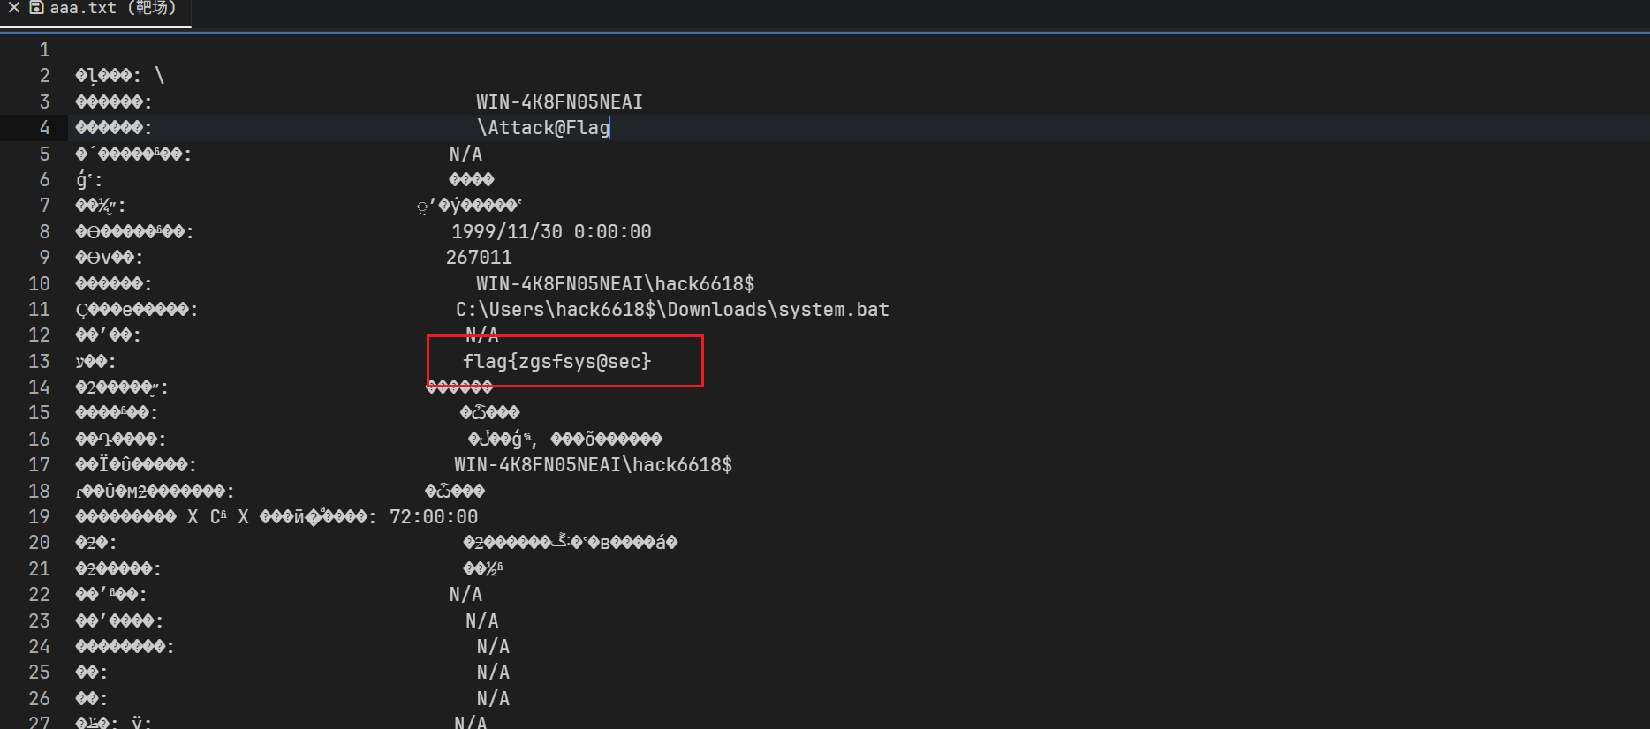Click the N/A value on line 5
The height and width of the screenshot is (729, 1650).
click(465, 154)
